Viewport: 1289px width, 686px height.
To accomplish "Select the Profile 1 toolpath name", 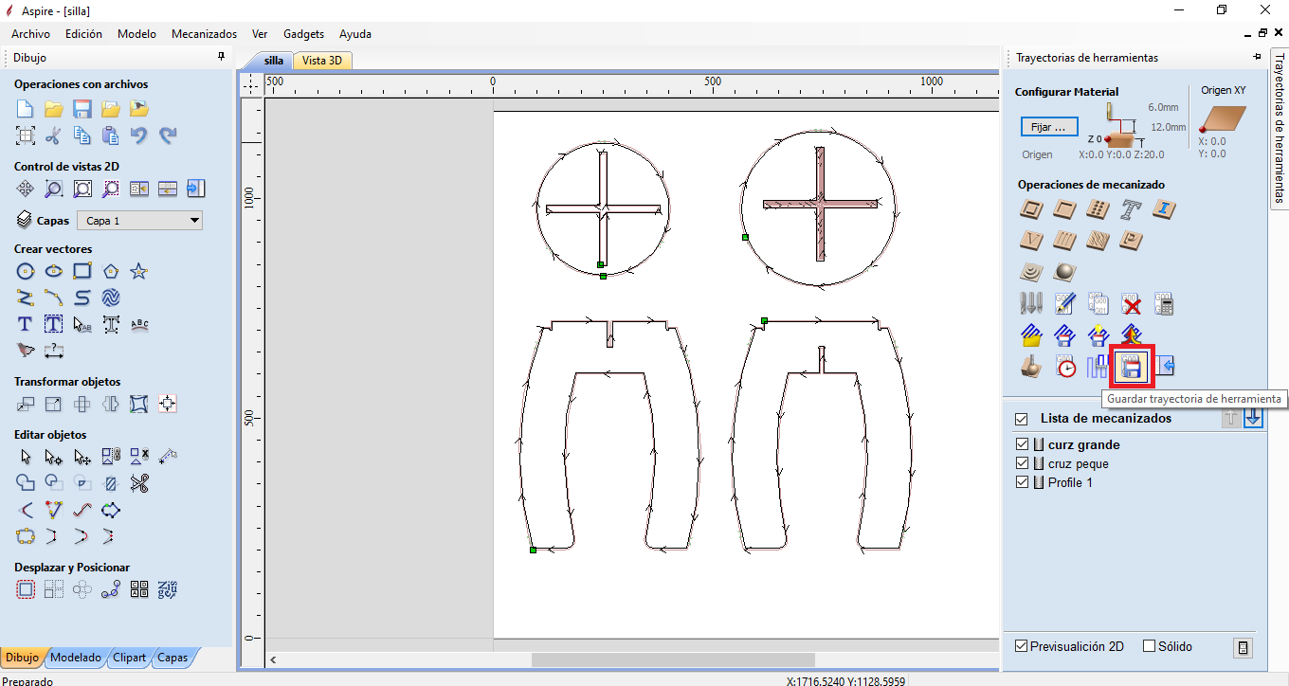I will coord(1070,482).
